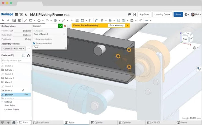Click the Undo arrow in toolbar
The image size is (202, 125).
pyautogui.click(x=3, y=20)
